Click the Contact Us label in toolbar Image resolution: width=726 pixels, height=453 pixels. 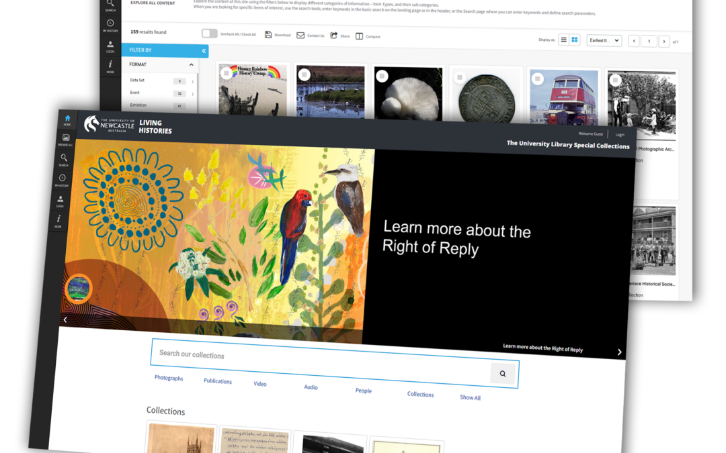[x=316, y=36]
